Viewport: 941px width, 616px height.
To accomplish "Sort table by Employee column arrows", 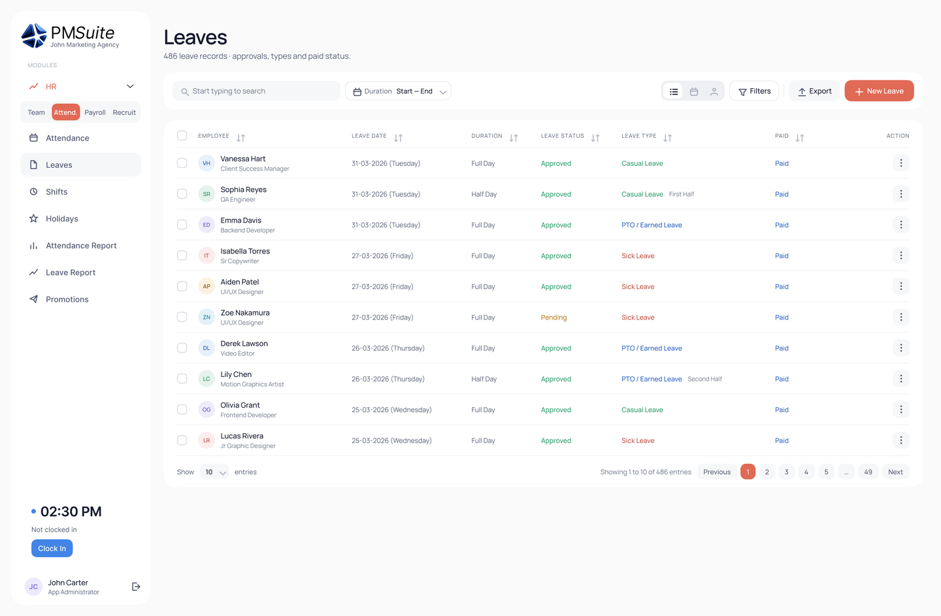I will tap(241, 138).
